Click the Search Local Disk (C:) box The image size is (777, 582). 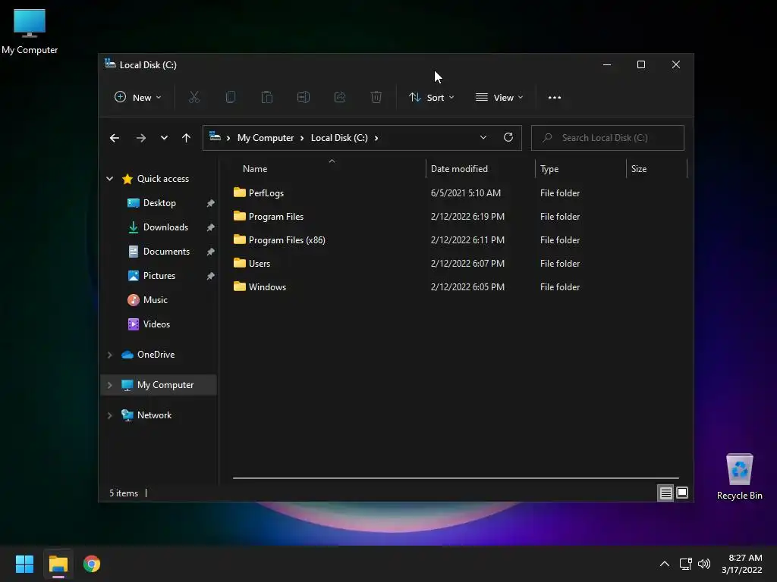pyautogui.click(x=608, y=138)
